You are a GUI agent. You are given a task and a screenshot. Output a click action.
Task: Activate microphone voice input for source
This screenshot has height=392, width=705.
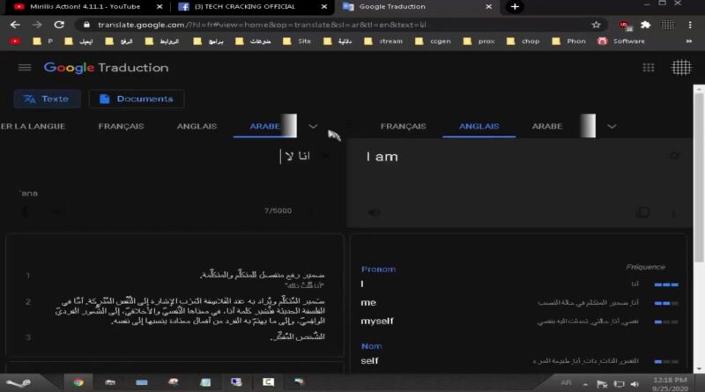[x=26, y=211]
